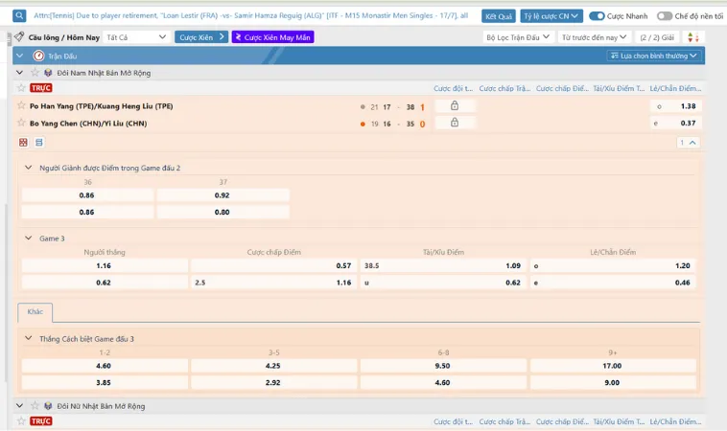Star the Bo Yang Chen/Yi Liu team
727x431 pixels.
pyautogui.click(x=21, y=124)
